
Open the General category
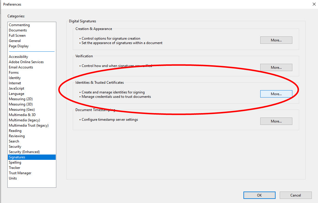point(15,41)
